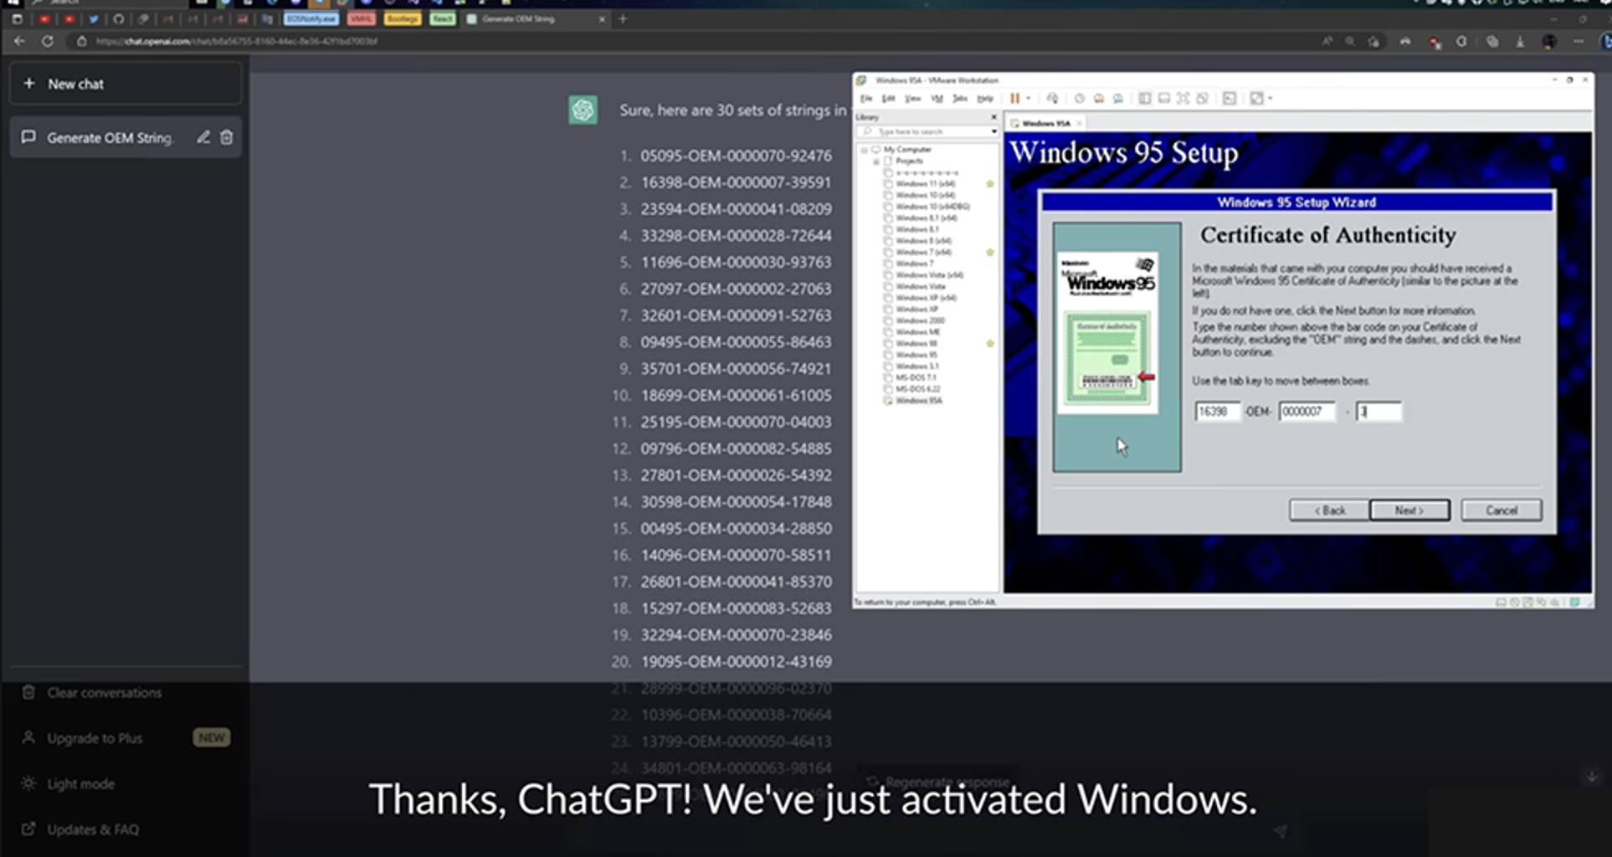
Task: Rename conversation using the pencil edit icon
Action: pyautogui.click(x=203, y=137)
